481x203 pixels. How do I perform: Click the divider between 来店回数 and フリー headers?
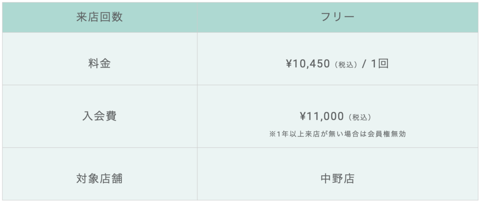point(197,17)
